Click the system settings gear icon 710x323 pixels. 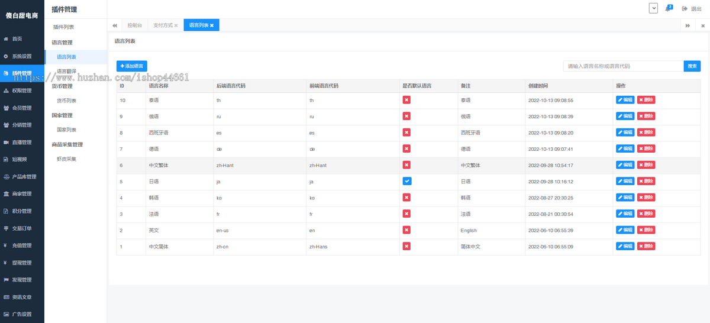coord(7,56)
